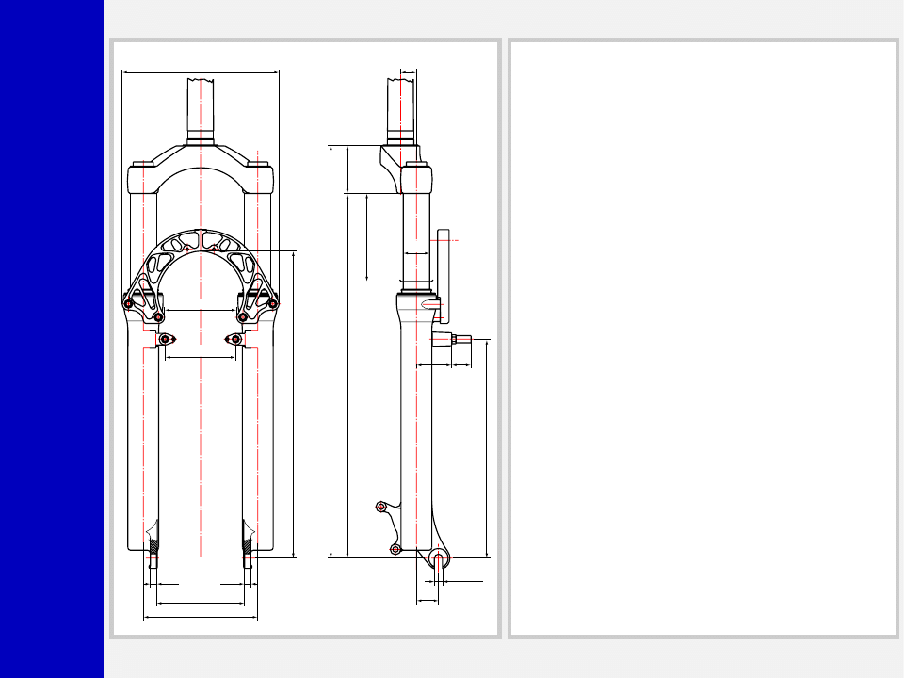
Task: Click the steerer tube in the side view
Action: pyautogui.click(x=402, y=108)
